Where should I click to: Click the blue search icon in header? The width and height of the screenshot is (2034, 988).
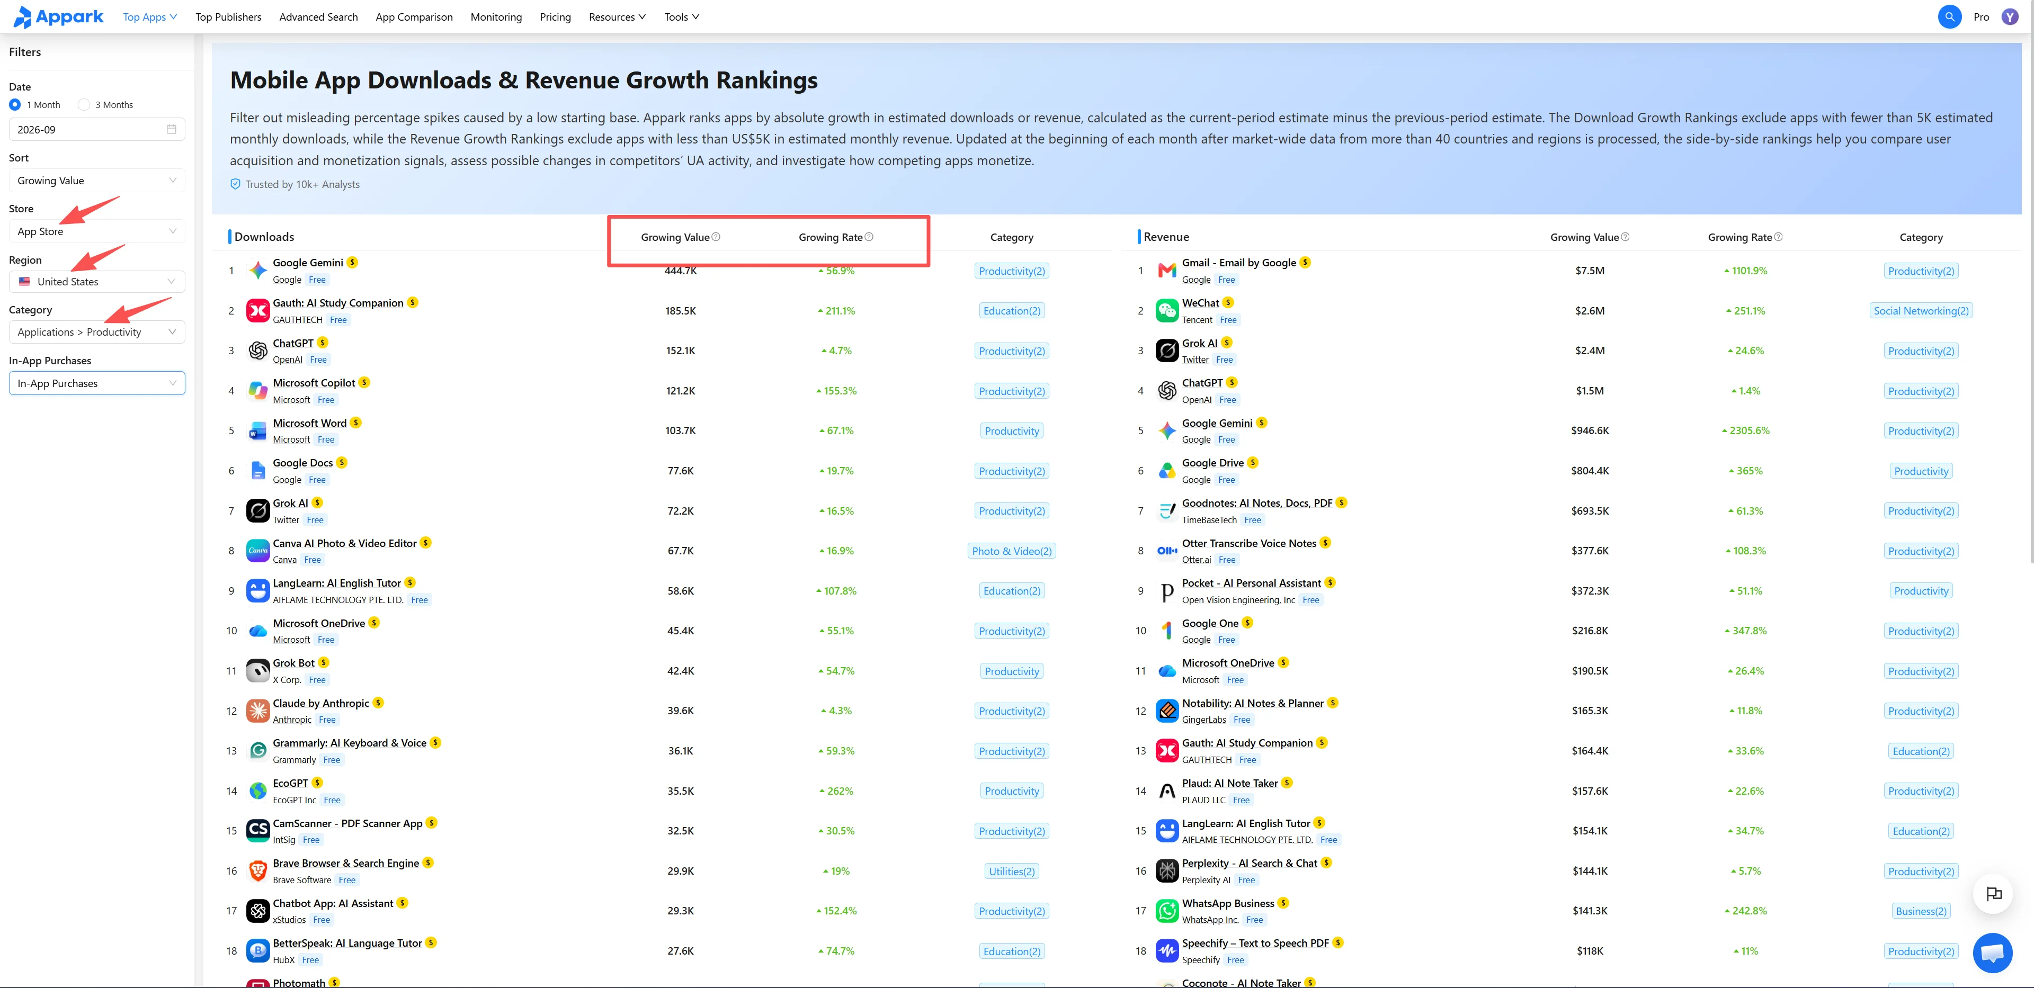(1949, 16)
